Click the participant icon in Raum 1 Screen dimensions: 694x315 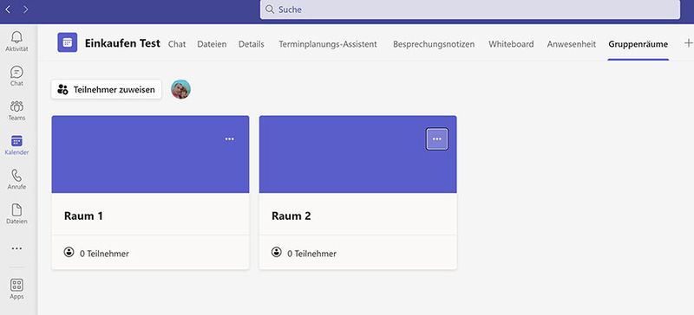(x=69, y=253)
